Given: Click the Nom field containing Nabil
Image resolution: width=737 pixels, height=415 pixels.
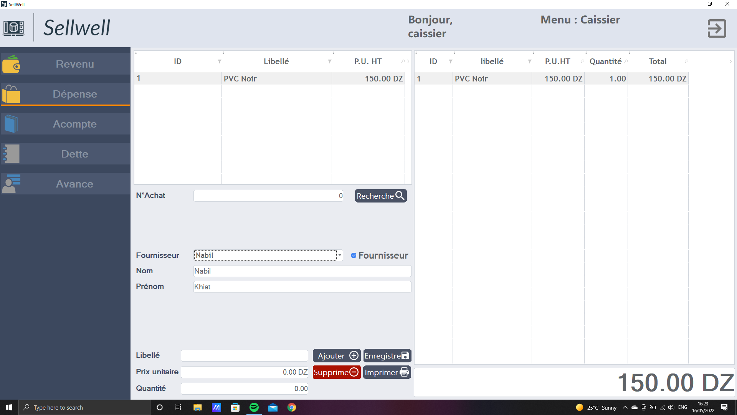Looking at the screenshot, I should click(302, 271).
